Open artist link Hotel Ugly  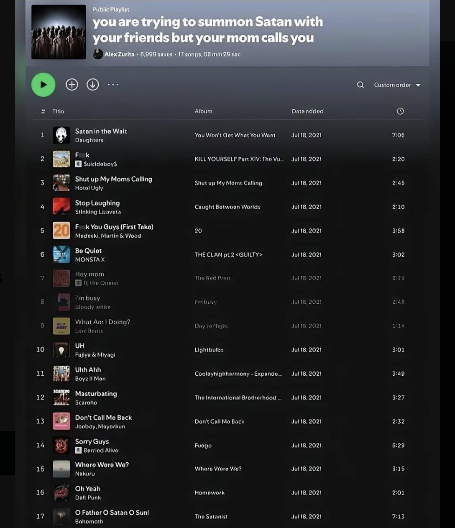89,188
